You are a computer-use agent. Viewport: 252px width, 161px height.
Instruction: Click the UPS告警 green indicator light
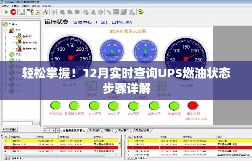[114, 106]
